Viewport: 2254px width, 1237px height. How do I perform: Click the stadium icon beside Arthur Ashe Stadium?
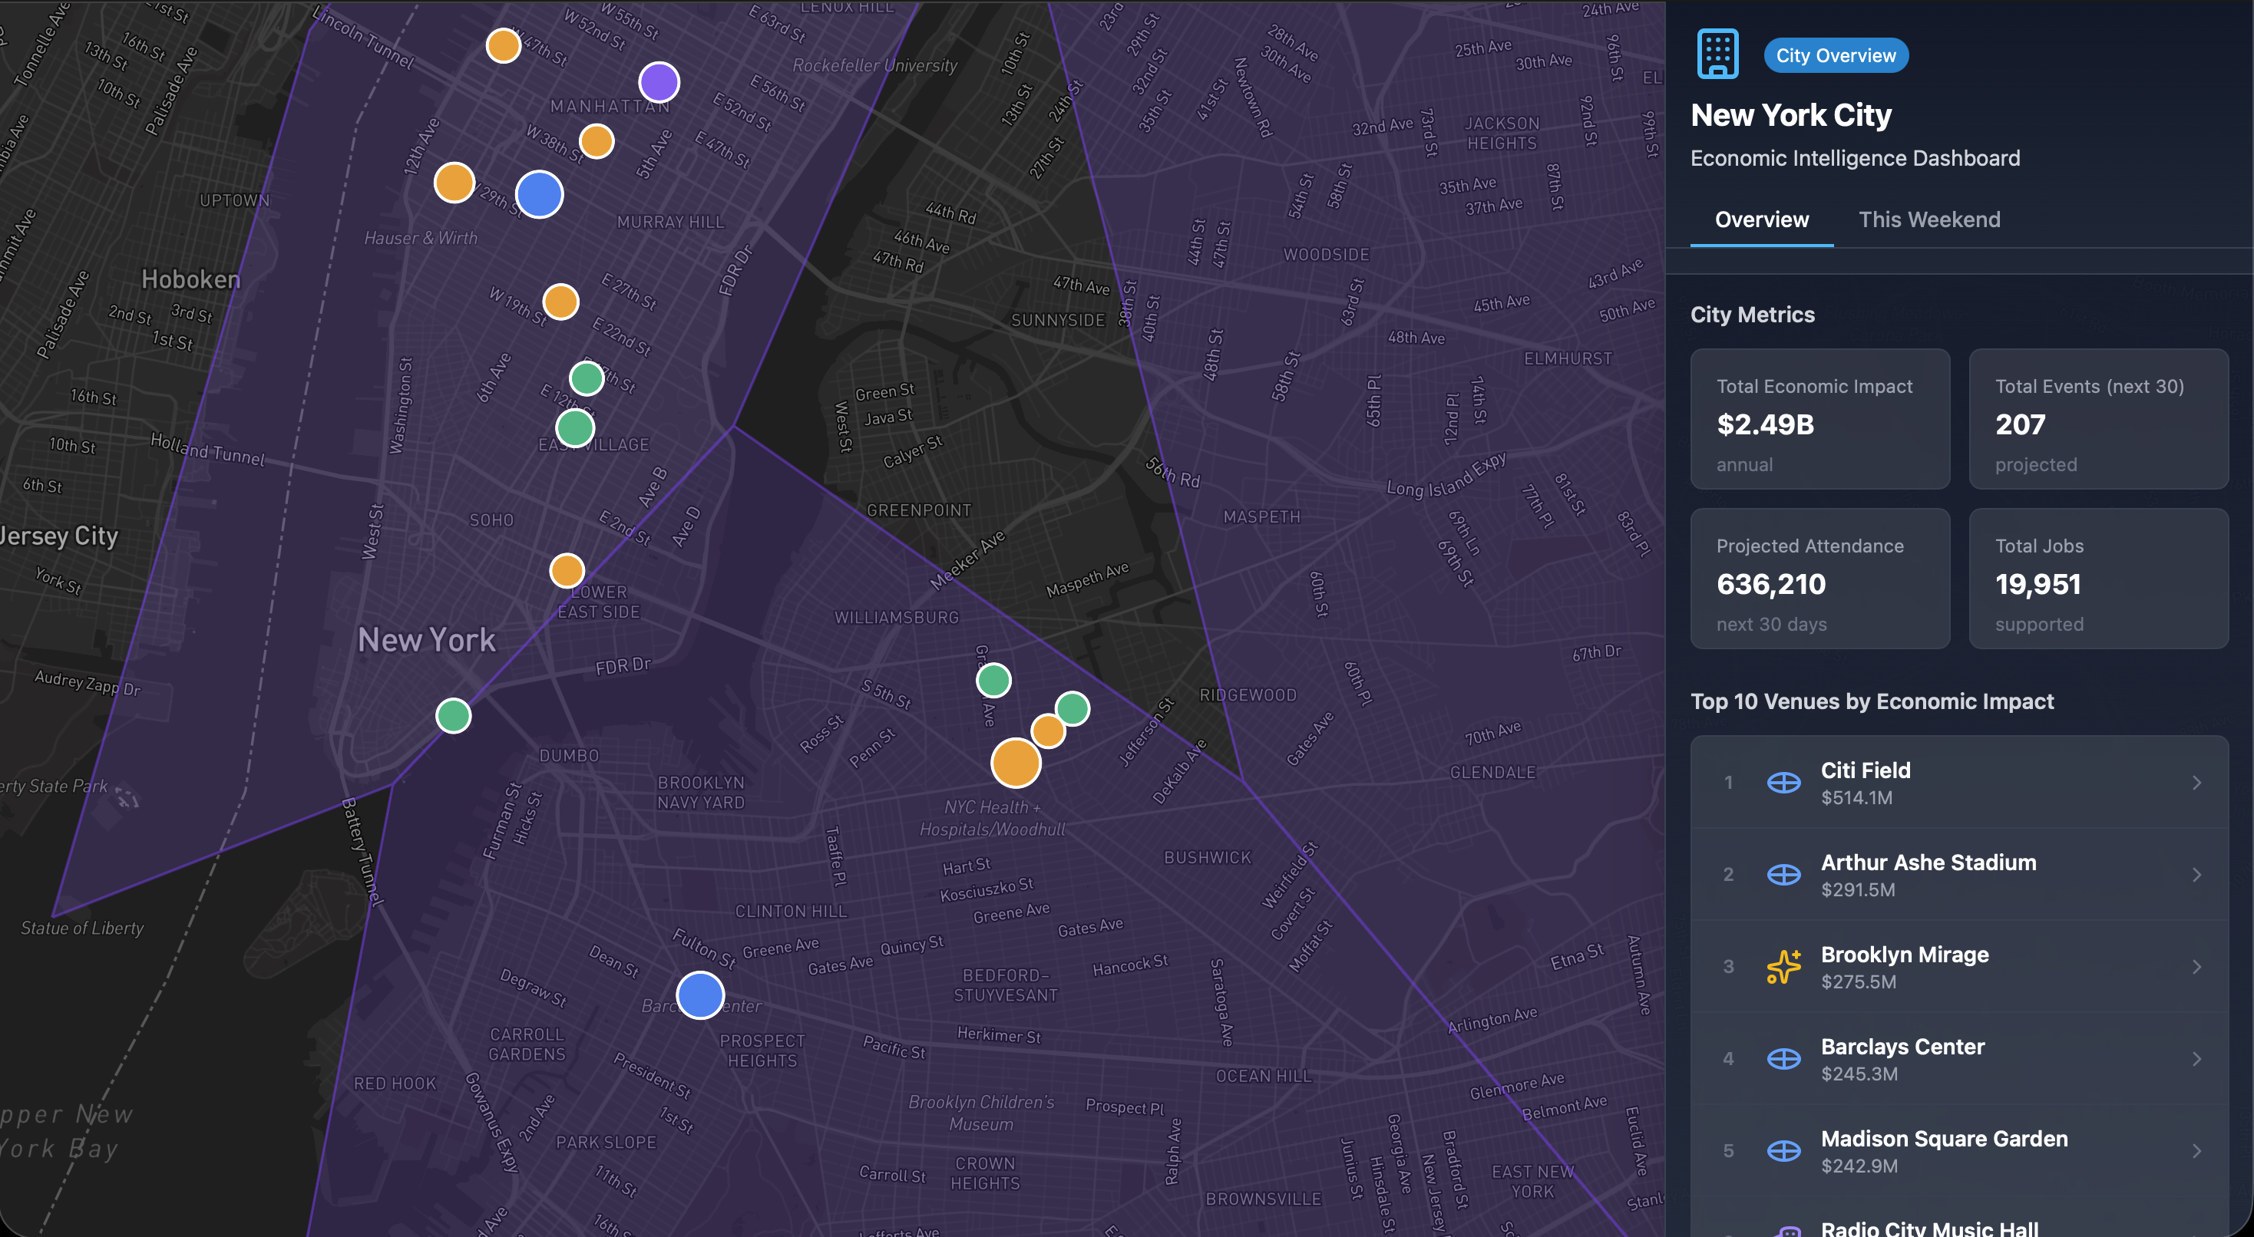[1783, 874]
